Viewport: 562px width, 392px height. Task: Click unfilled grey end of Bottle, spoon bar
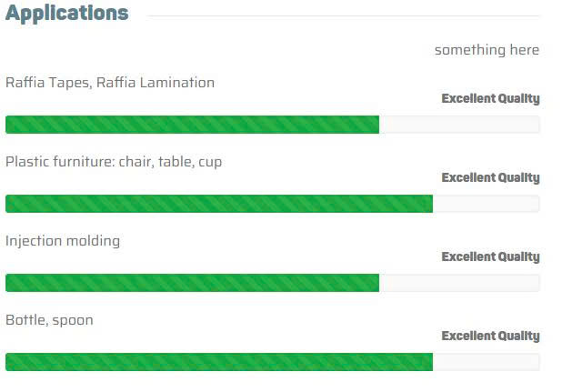pos(486,362)
